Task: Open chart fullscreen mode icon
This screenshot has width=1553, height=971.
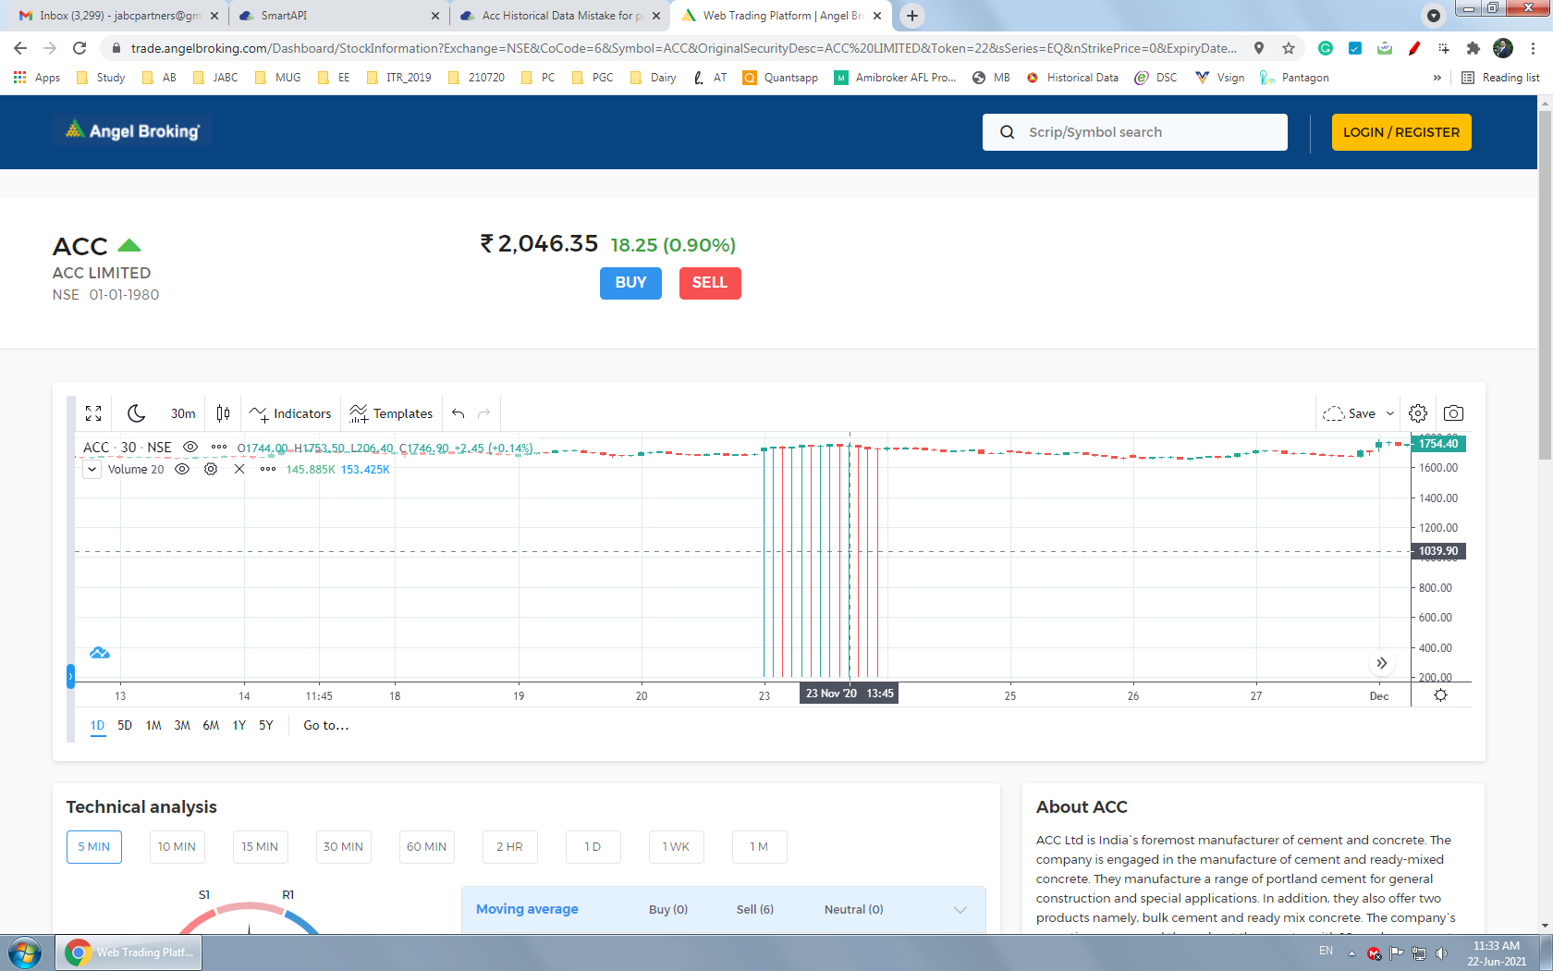Action: point(93,413)
